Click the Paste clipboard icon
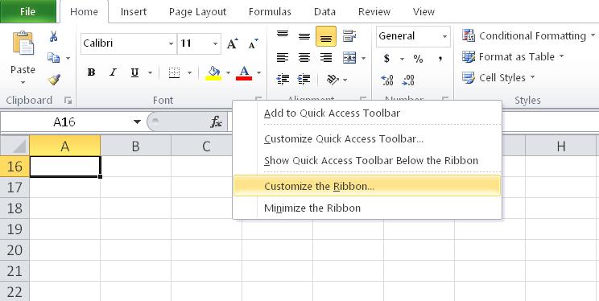Screen dimensions: 599x301 23,43
